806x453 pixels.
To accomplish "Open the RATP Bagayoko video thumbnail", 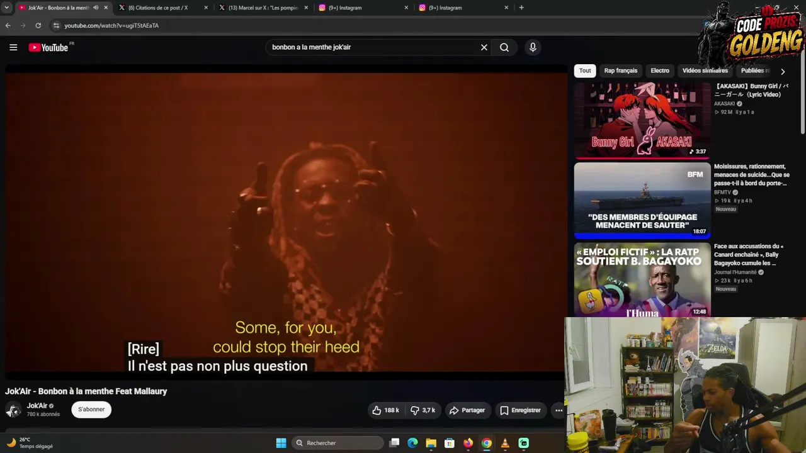I will tap(642, 279).
